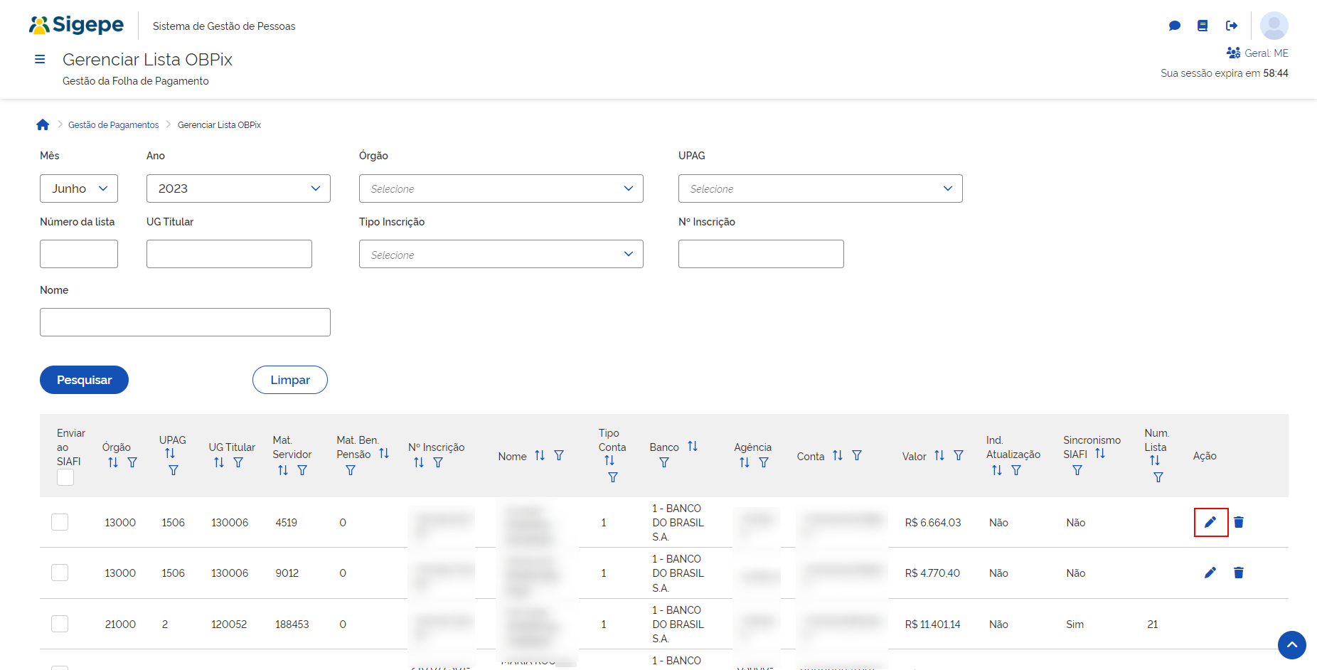This screenshot has height=670, width=1317.
Task: Select the checkbox of the first table row
Action: (x=60, y=521)
